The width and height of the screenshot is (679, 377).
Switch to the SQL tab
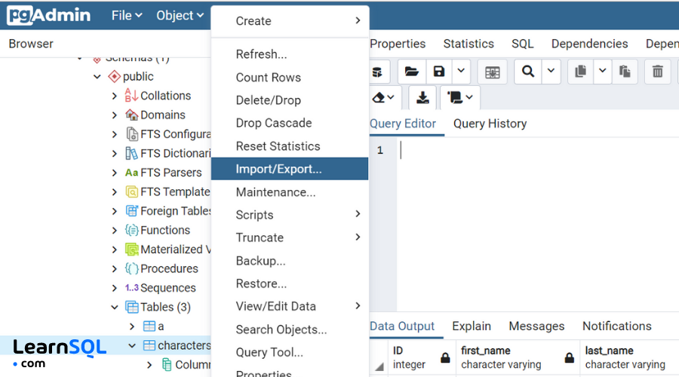click(x=523, y=44)
